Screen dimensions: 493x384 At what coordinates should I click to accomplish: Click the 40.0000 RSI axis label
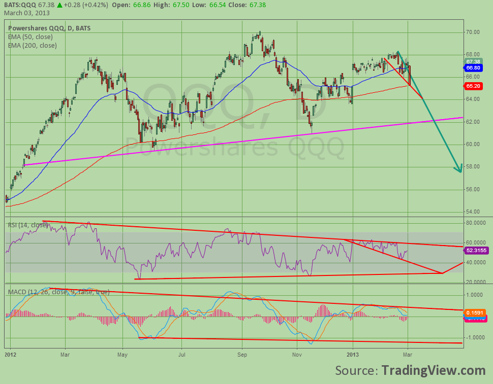click(x=476, y=262)
